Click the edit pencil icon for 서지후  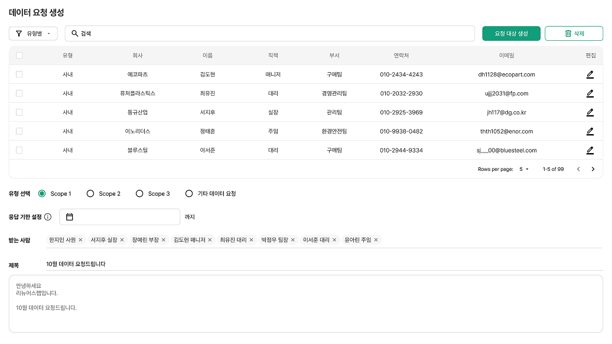point(590,112)
